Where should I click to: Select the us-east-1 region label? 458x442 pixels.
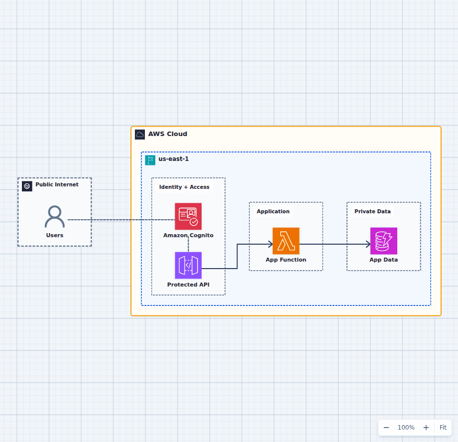coord(174,159)
